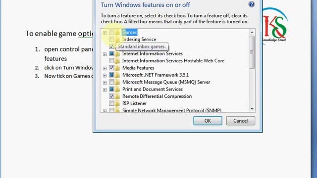Click the Print and Document Services folder icon
The height and width of the screenshot is (178, 317).
click(x=117, y=89)
